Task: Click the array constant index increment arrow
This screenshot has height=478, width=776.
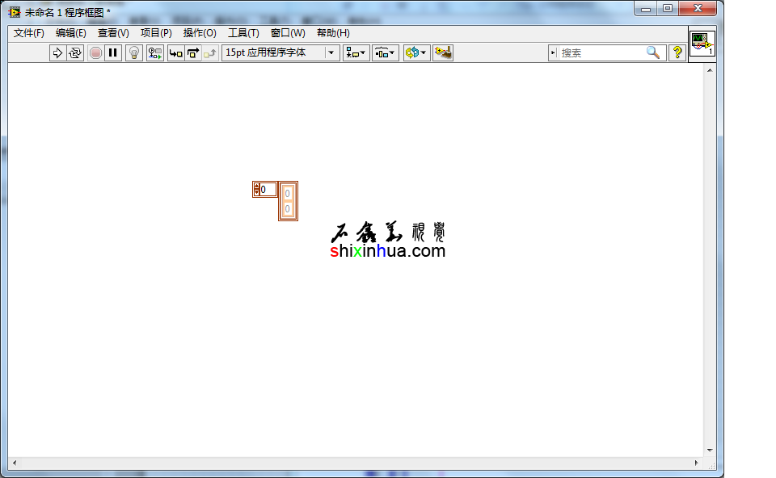Action: point(257,187)
